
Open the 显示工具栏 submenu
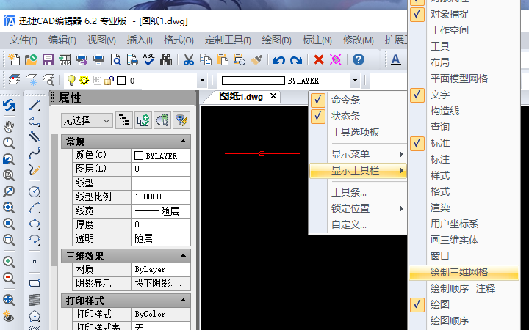click(358, 170)
